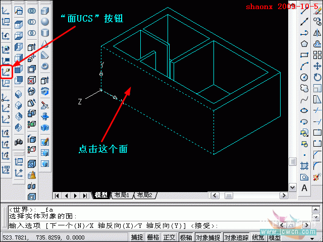Click the horizontal scrollbar thumb
Image resolution: width=323 pixels, height=242 pixels.
[x=229, y=195]
